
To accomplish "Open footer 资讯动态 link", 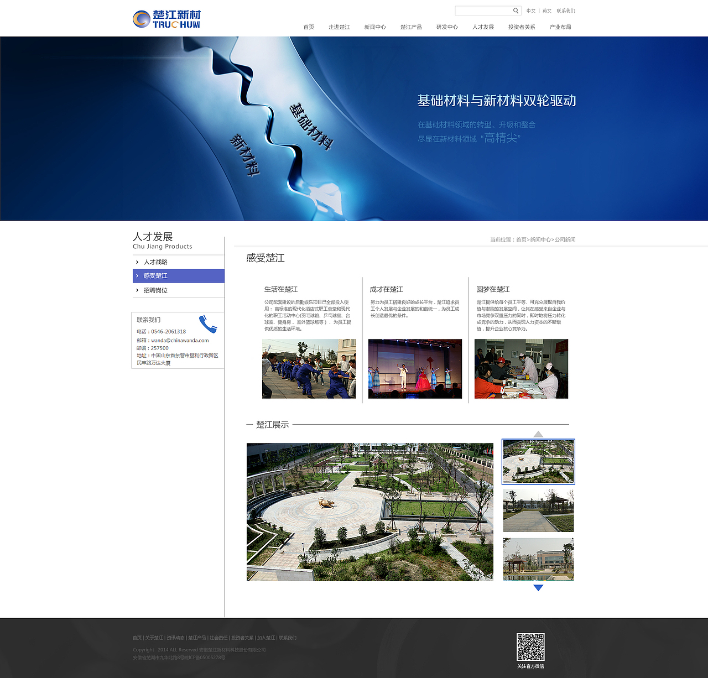I will click(176, 638).
